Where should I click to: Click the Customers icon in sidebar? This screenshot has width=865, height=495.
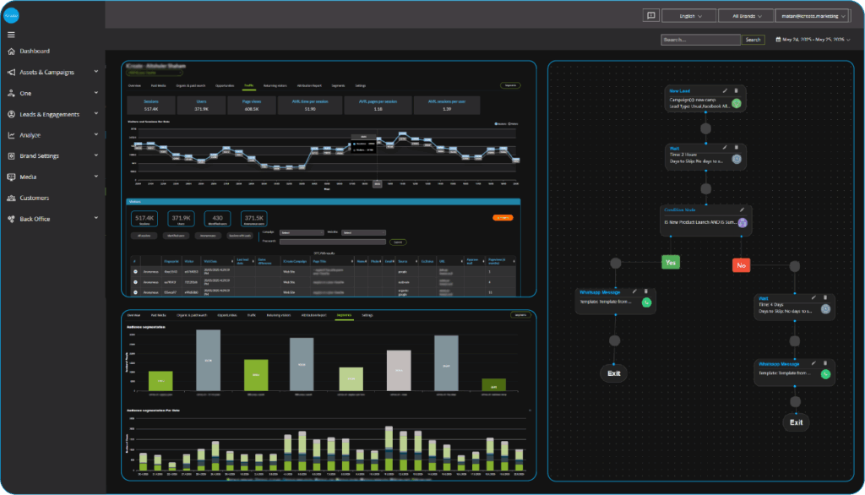tap(11, 199)
